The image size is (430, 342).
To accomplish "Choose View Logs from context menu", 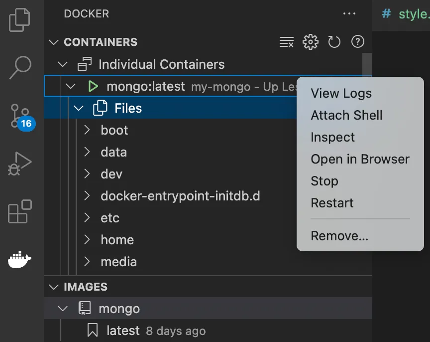I will pyautogui.click(x=360, y=93).
